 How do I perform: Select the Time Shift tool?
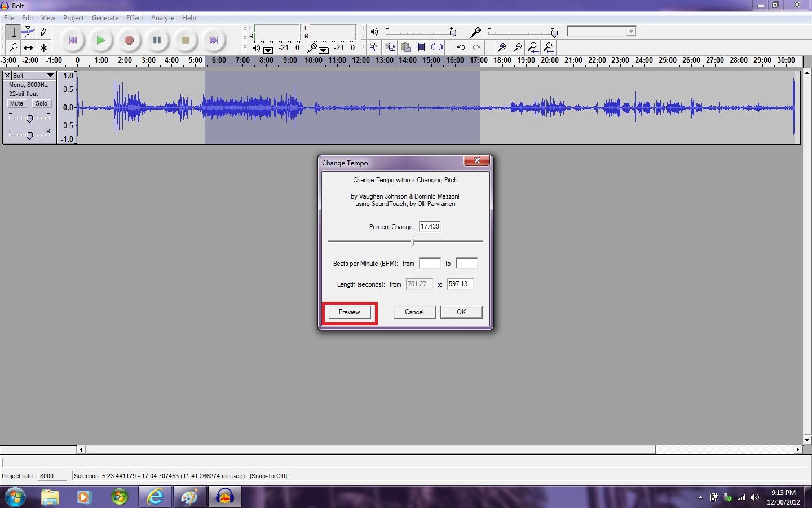click(x=28, y=47)
